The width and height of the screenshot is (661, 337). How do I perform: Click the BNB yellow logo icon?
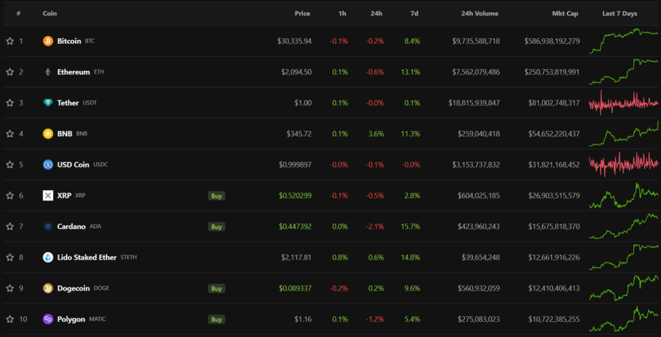[x=48, y=134]
